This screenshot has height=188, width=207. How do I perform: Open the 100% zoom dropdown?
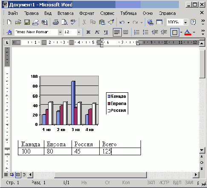coord(185,22)
